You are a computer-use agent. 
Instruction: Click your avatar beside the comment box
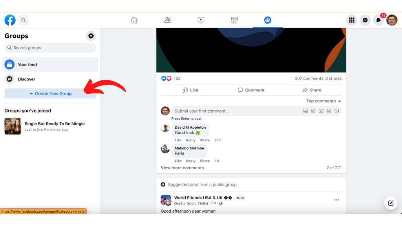(165, 111)
